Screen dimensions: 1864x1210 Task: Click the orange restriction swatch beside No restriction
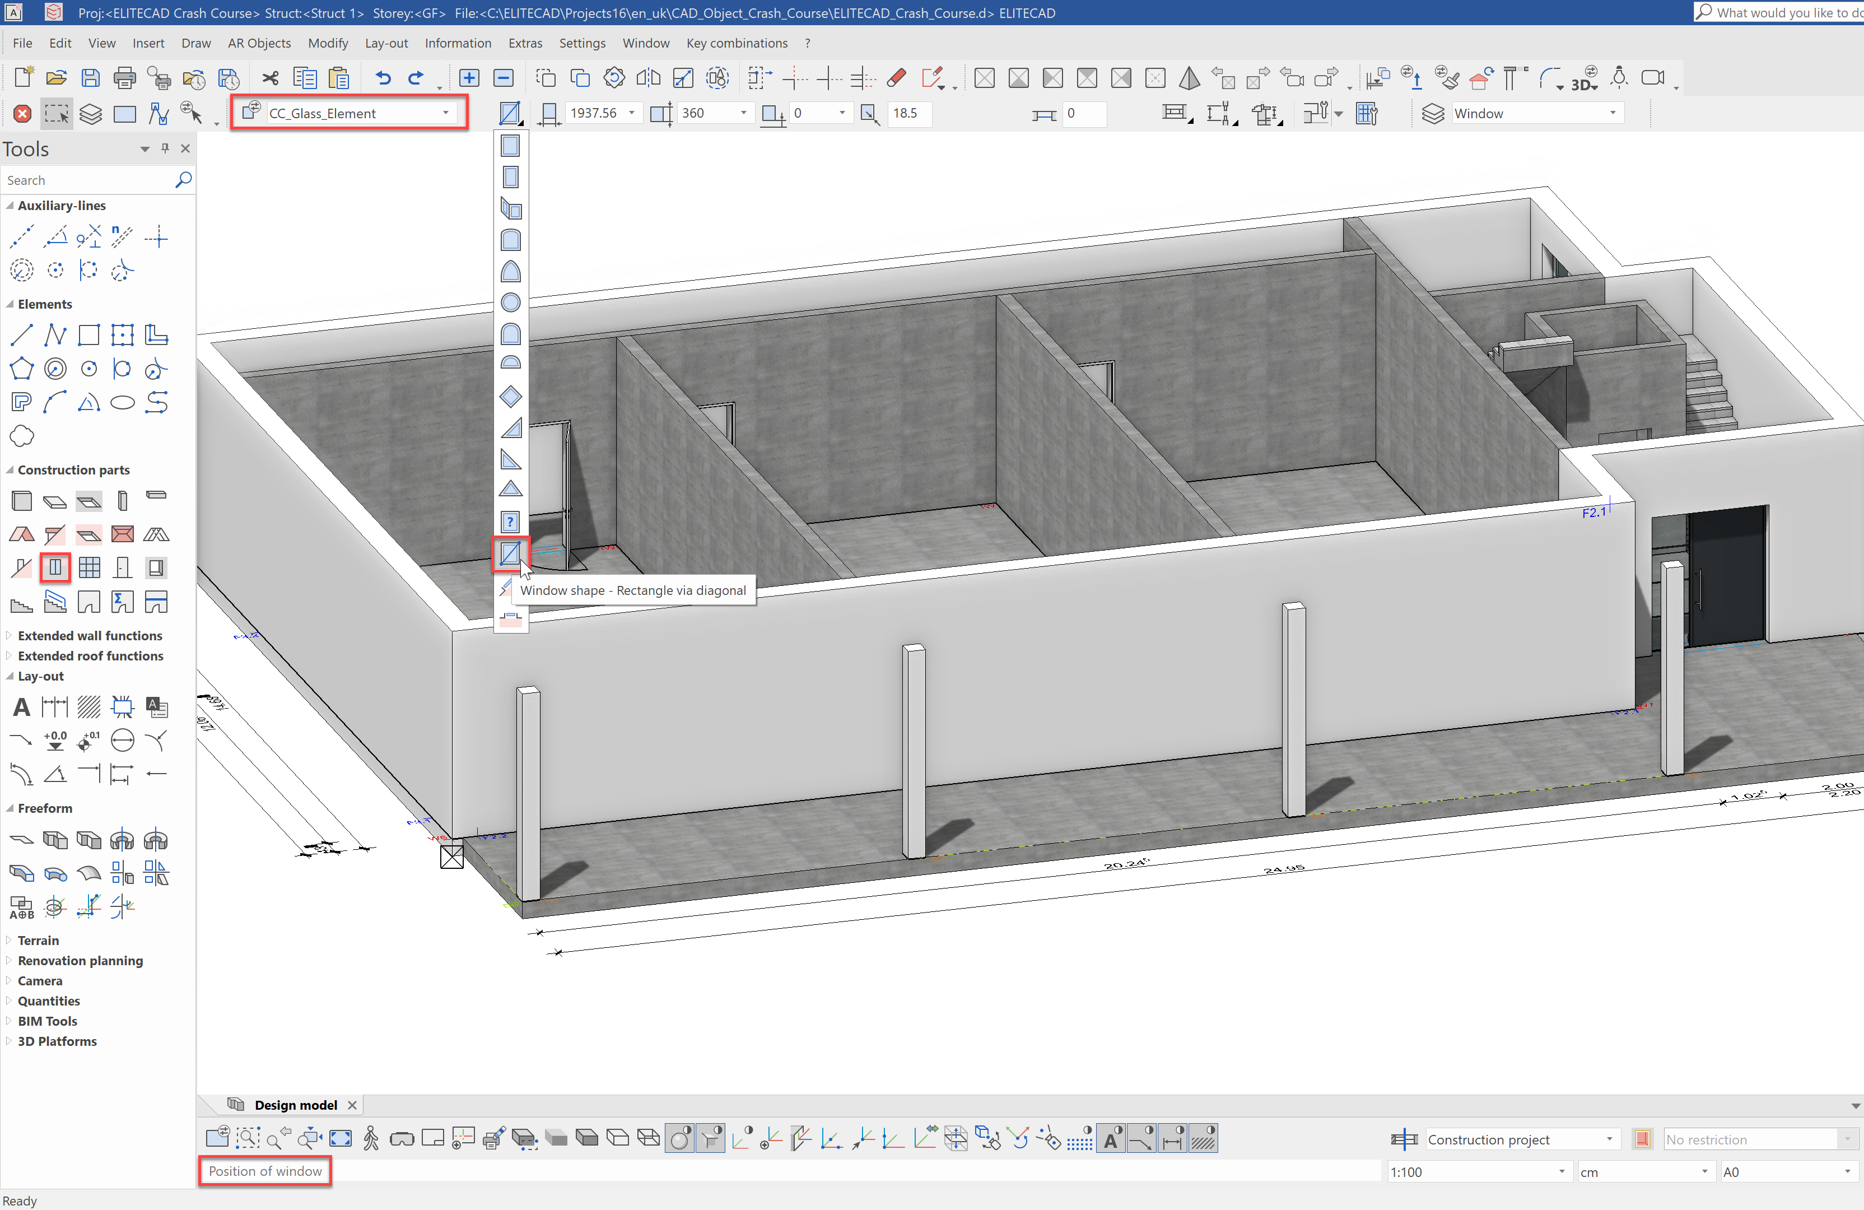pyautogui.click(x=1642, y=1139)
